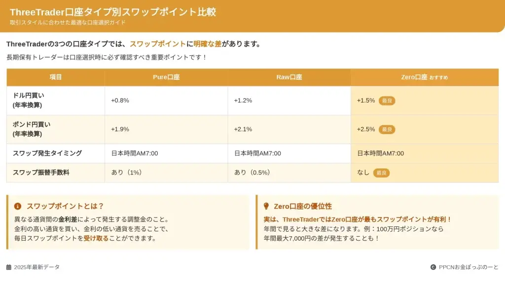Click the highlighted 受け取る text

96,238
